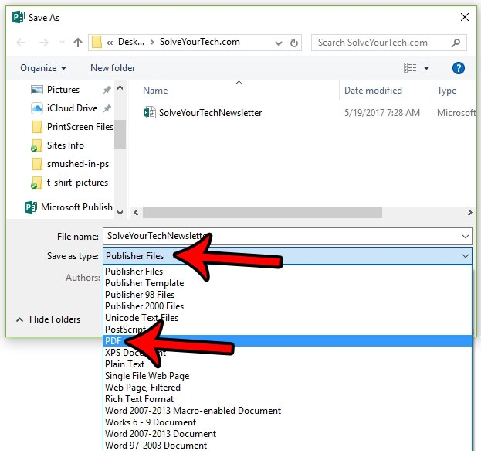481x451 pixels.
Task: Expand the File name dropdown arrow
Action: (465, 237)
